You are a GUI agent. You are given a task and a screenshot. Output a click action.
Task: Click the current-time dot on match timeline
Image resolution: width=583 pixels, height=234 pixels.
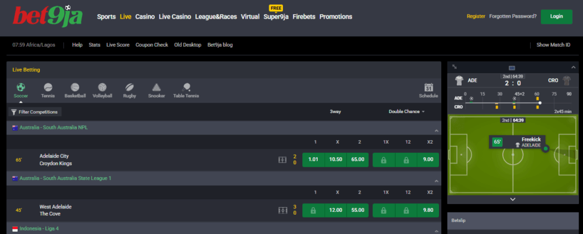540,103
